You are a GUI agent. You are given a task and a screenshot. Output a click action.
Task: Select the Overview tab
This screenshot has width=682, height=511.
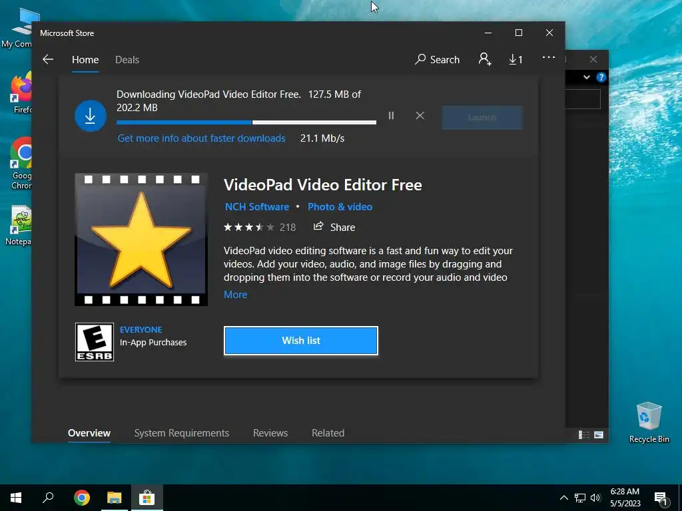89,432
